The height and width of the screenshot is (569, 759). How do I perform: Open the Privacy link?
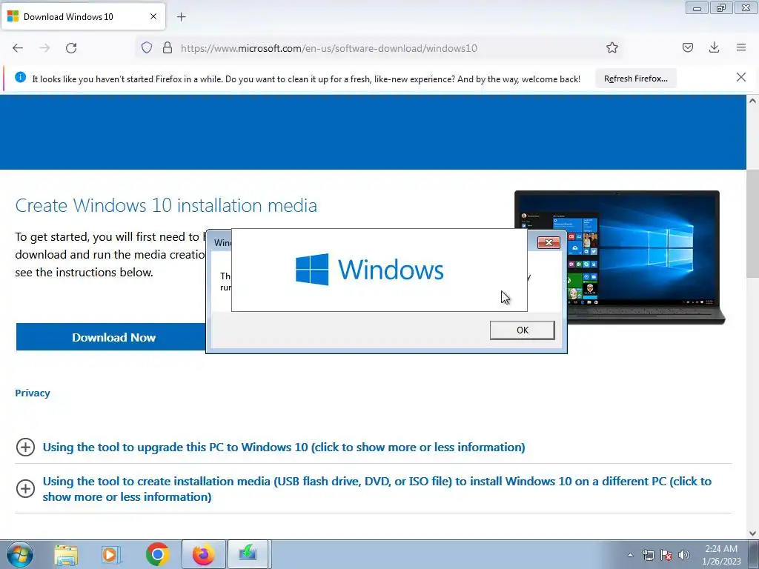coord(33,393)
